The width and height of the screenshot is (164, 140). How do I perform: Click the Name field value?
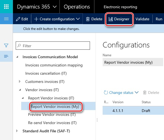click(133, 62)
